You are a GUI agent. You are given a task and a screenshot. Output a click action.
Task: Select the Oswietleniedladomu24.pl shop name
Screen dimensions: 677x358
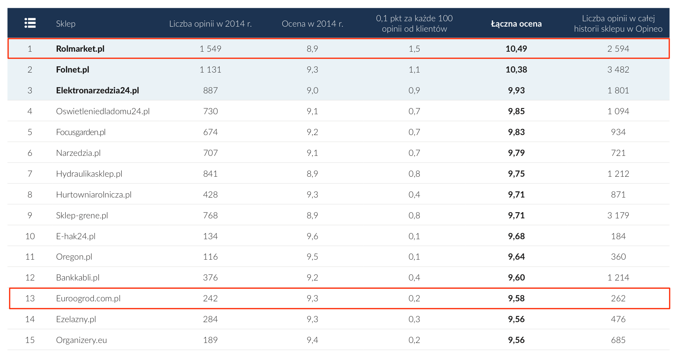(x=103, y=111)
